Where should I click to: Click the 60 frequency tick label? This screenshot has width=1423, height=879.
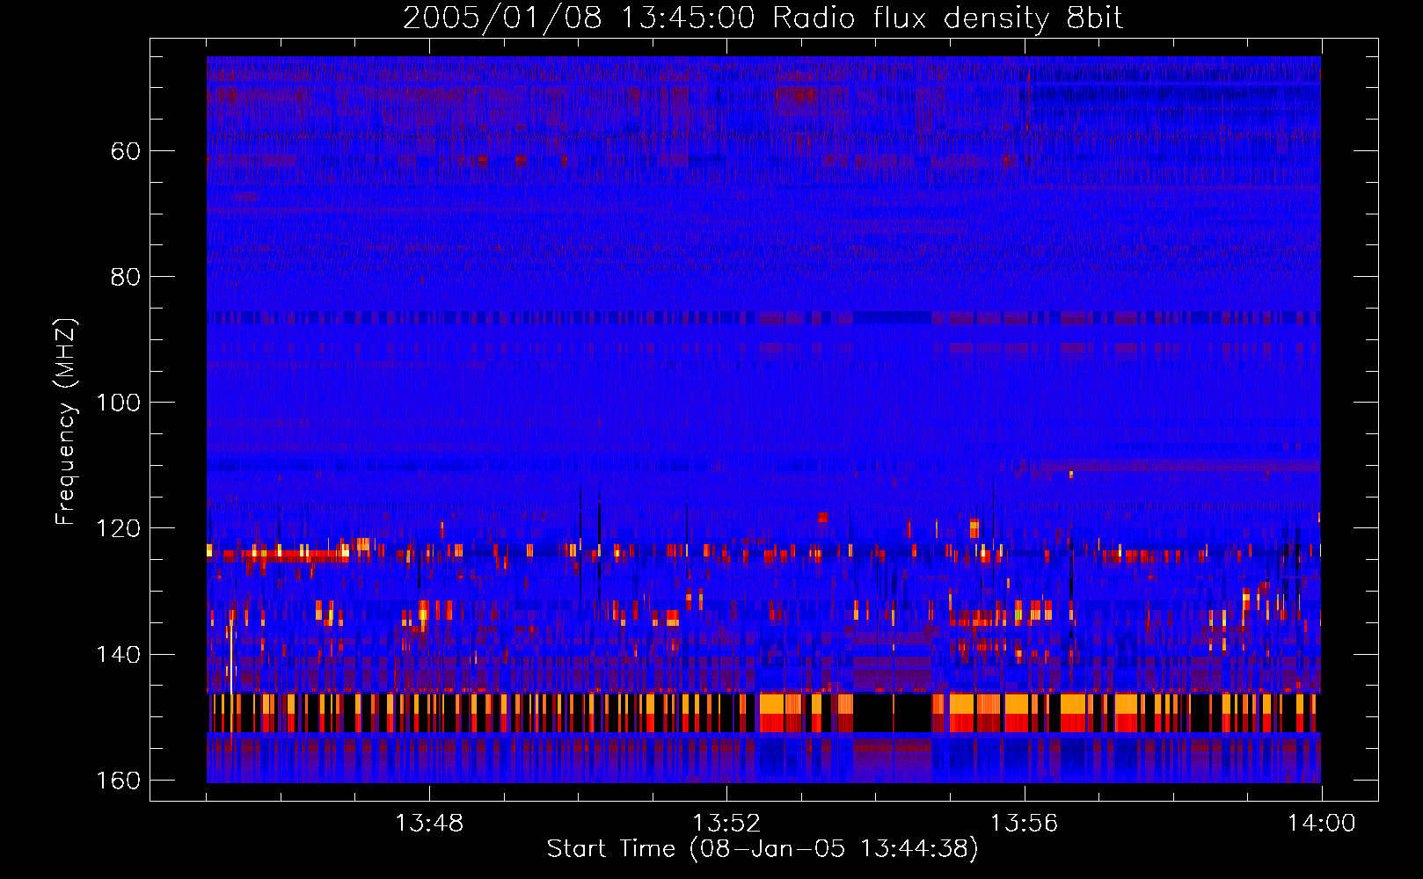126,151
